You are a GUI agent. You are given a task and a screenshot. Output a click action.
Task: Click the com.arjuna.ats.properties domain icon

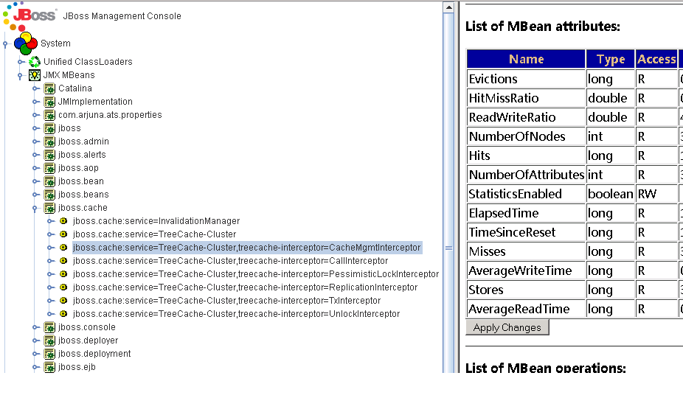click(x=49, y=115)
